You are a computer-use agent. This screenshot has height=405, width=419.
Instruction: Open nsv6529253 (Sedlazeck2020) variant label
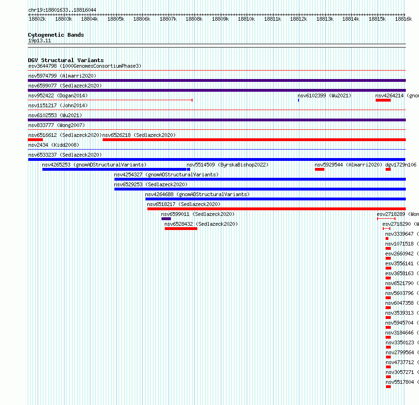coord(151,184)
